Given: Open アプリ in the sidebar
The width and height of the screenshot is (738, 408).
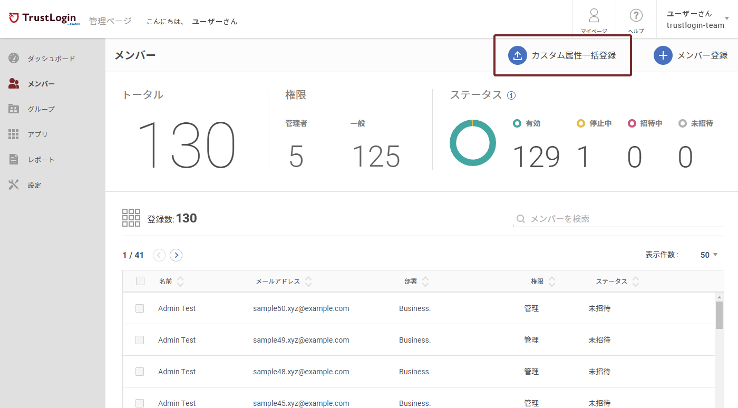Looking at the screenshot, I should (38, 134).
